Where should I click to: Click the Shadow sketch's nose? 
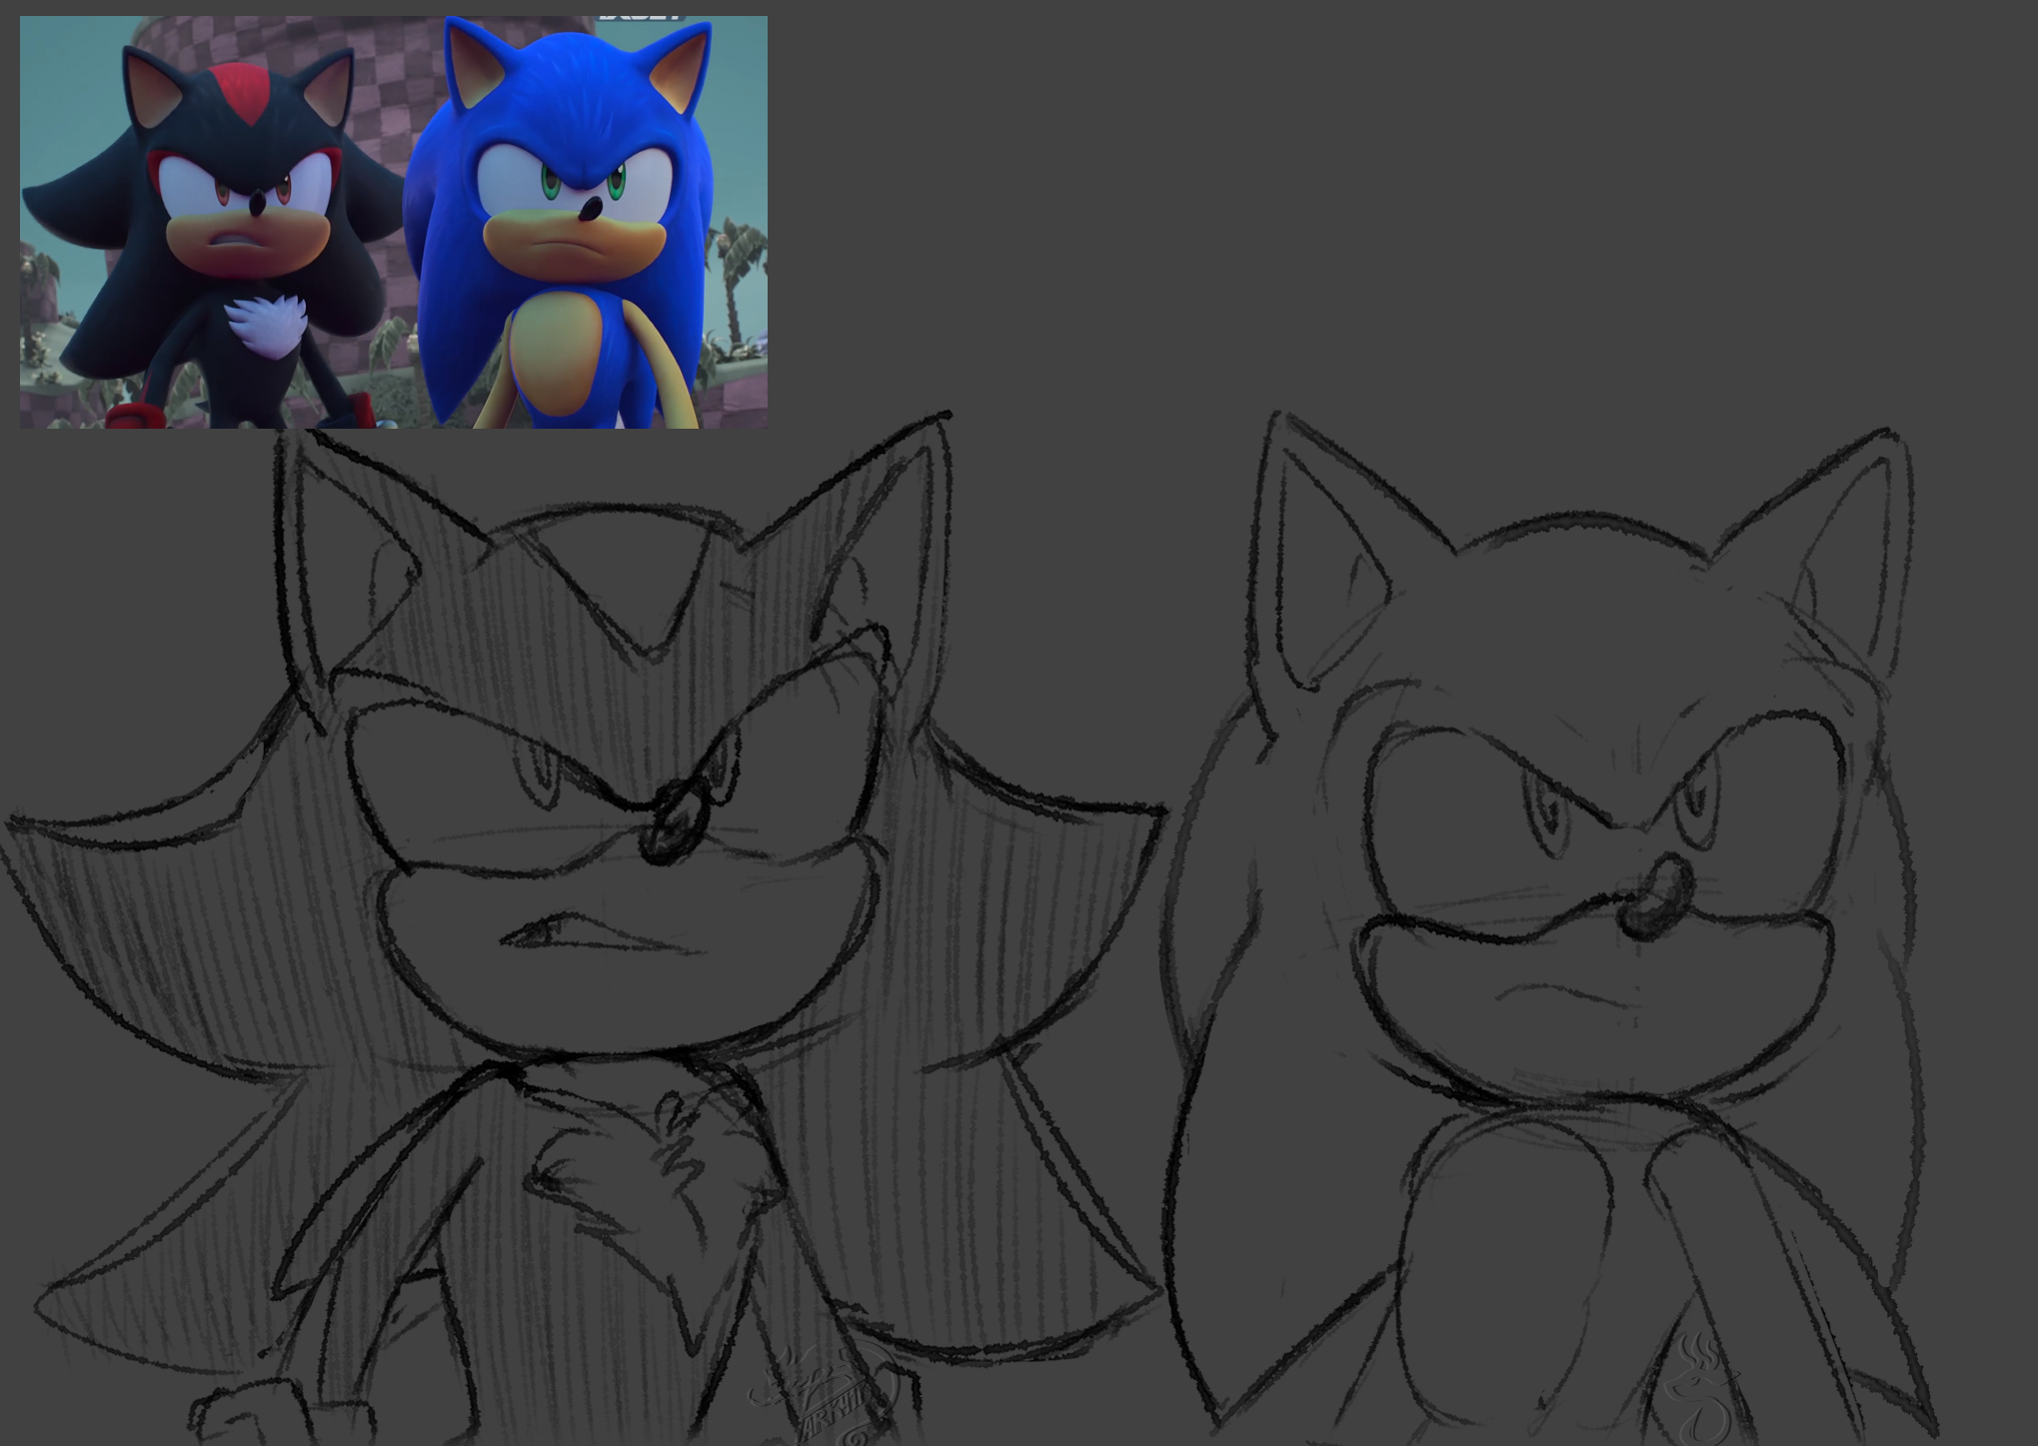click(675, 821)
